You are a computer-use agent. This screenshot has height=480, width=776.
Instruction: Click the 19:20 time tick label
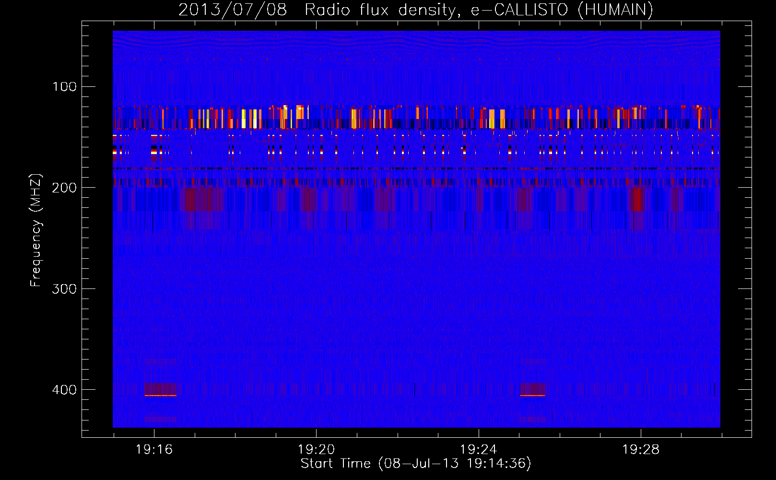316,450
